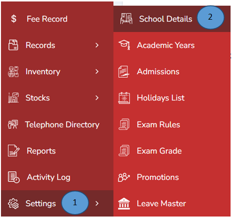
Task: Choose the Exam Grade option
Action: pos(172,151)
